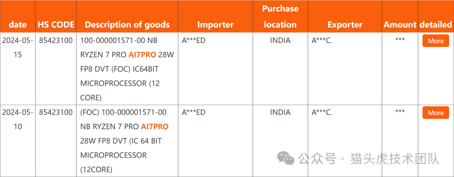Select the Description of goods header
Screen dimensions: 454x177
click(x=127, y=25)
